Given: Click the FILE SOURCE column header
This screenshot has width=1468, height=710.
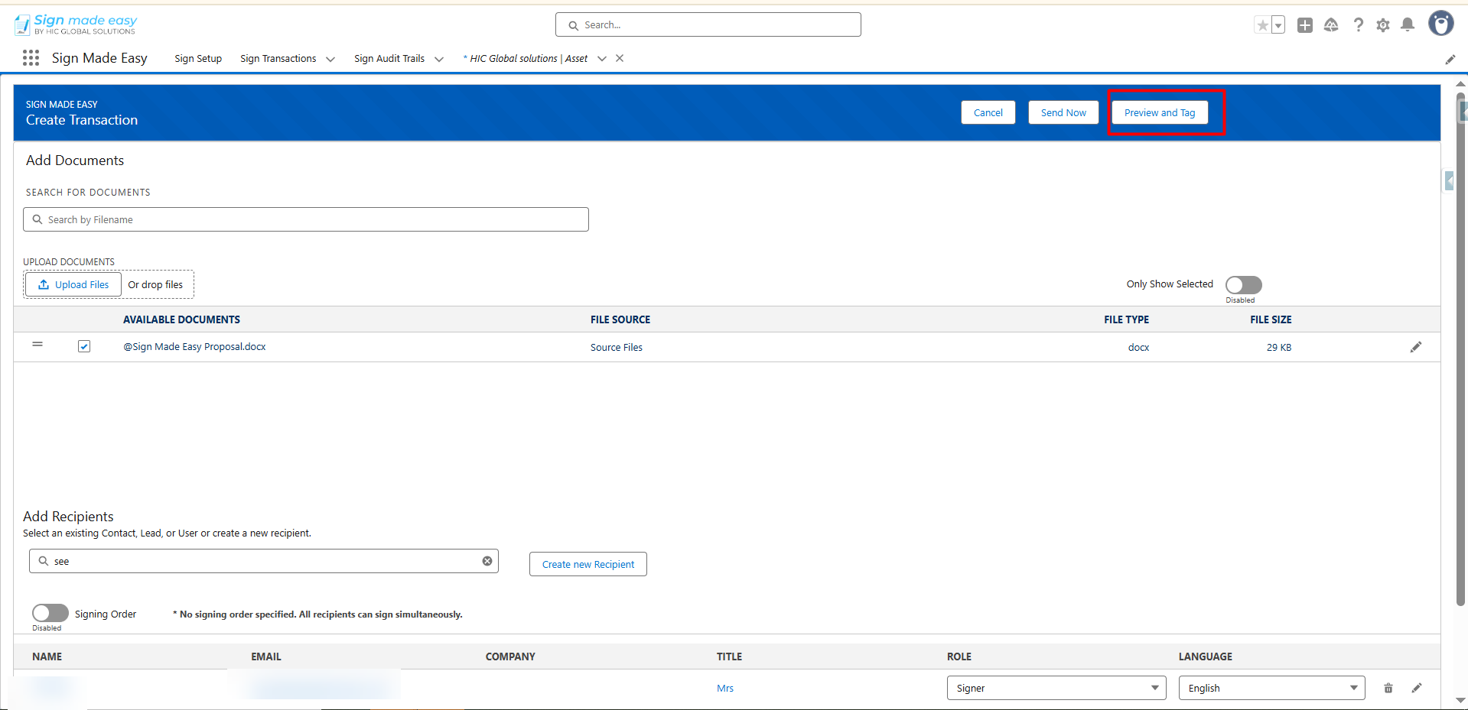Looking at the screenshot, I should click(x=620, y=319).
